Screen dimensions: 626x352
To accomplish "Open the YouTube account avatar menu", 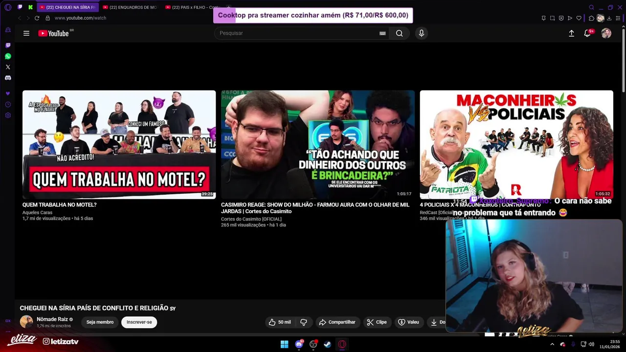I will [606, 33].
